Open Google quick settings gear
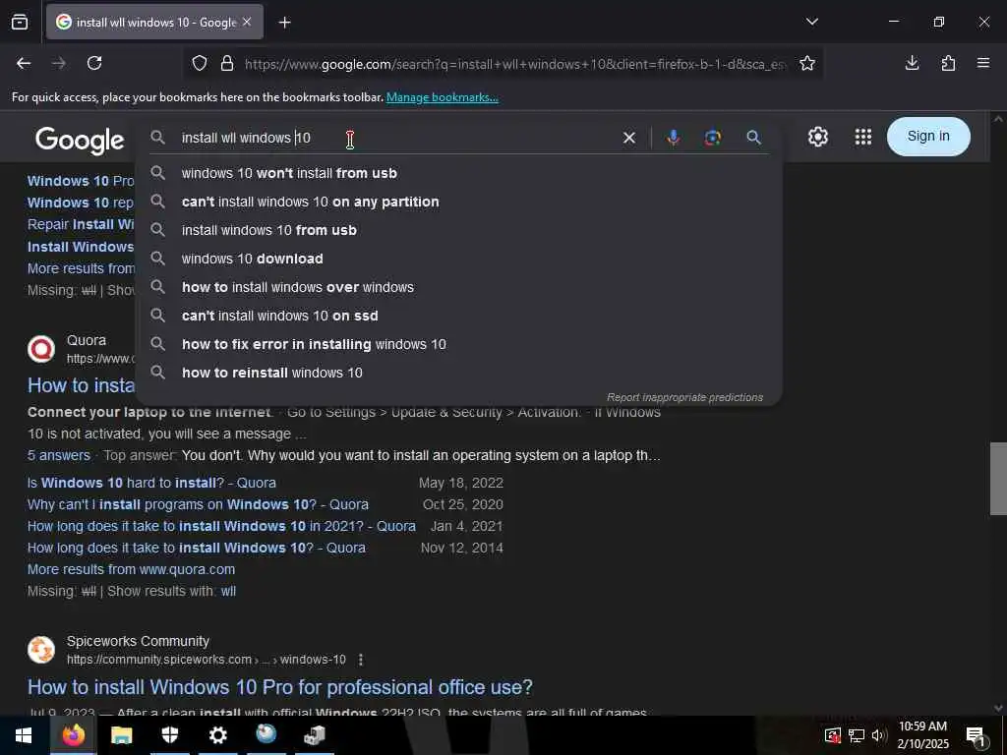Viewport: 1007px width, 755px height. (x=817, y=137)
